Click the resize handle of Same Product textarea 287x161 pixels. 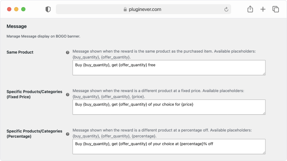[x=264, y=74]
